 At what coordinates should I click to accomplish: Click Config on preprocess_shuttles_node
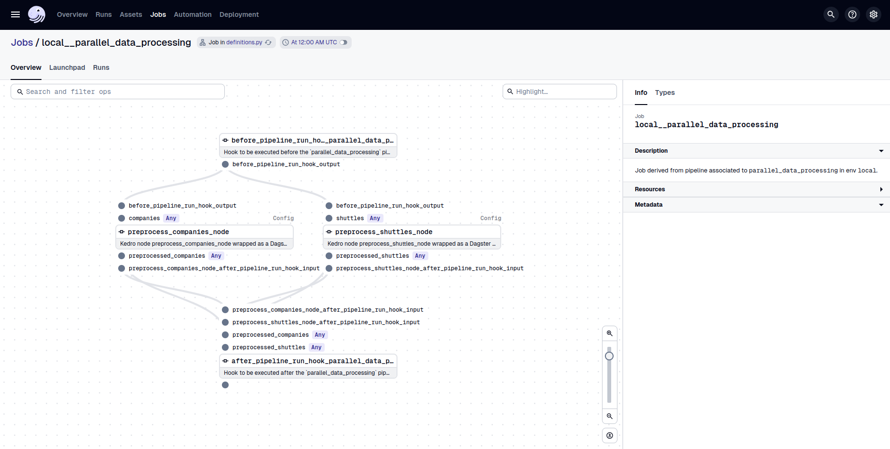pyautogui.click(x=491, y=218)
